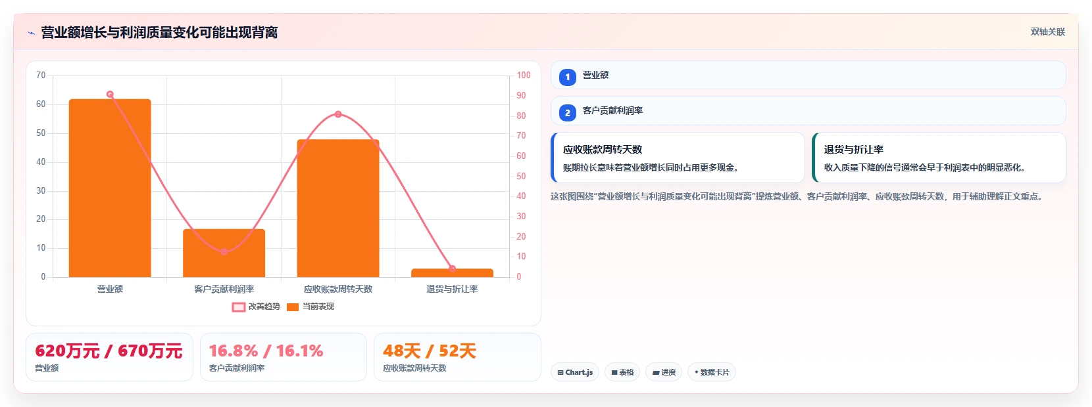Screen dimensions: 1092x407
Task: Click the number 1 badge for 营业额
Action: pyautogui.click(x=568, y=77)
